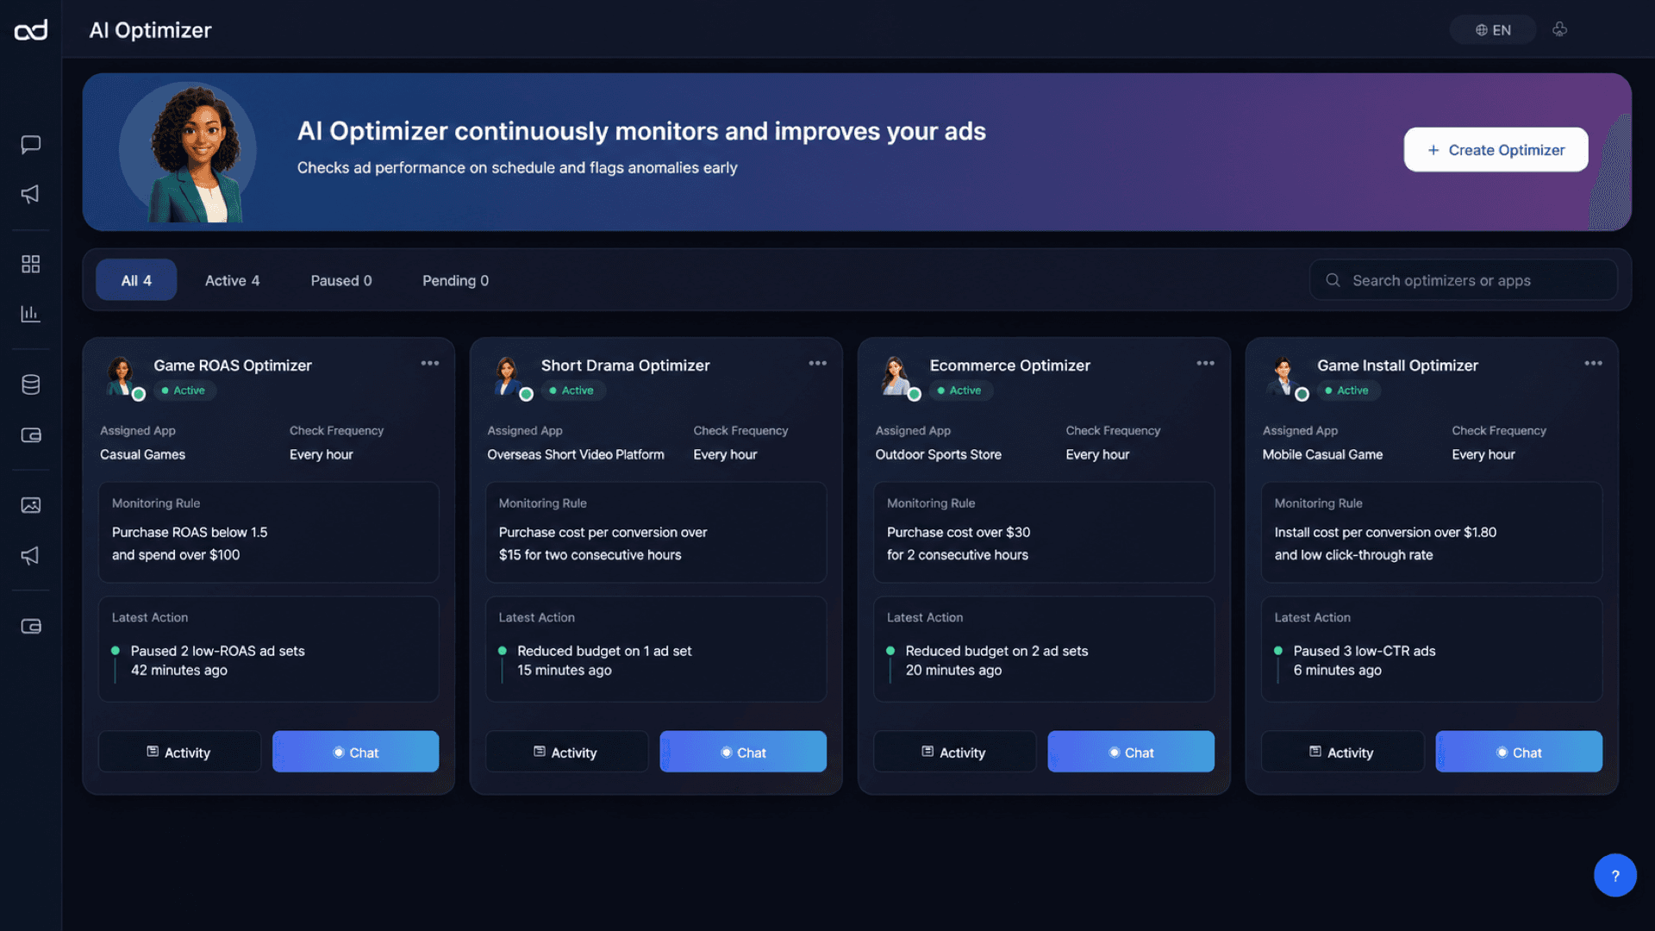Image resolution: width=1655 pixels, height=931 pixels.
Task: Open more options on Short Drama Optimizer card
Action: (818, 363)
